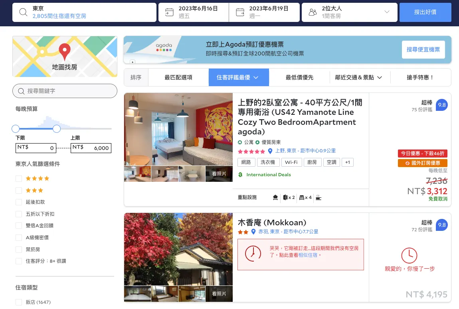This screenshot has width=459, height=309.
Task: Click the 搜尋便宜機票 button
Action: coord(423,50)
